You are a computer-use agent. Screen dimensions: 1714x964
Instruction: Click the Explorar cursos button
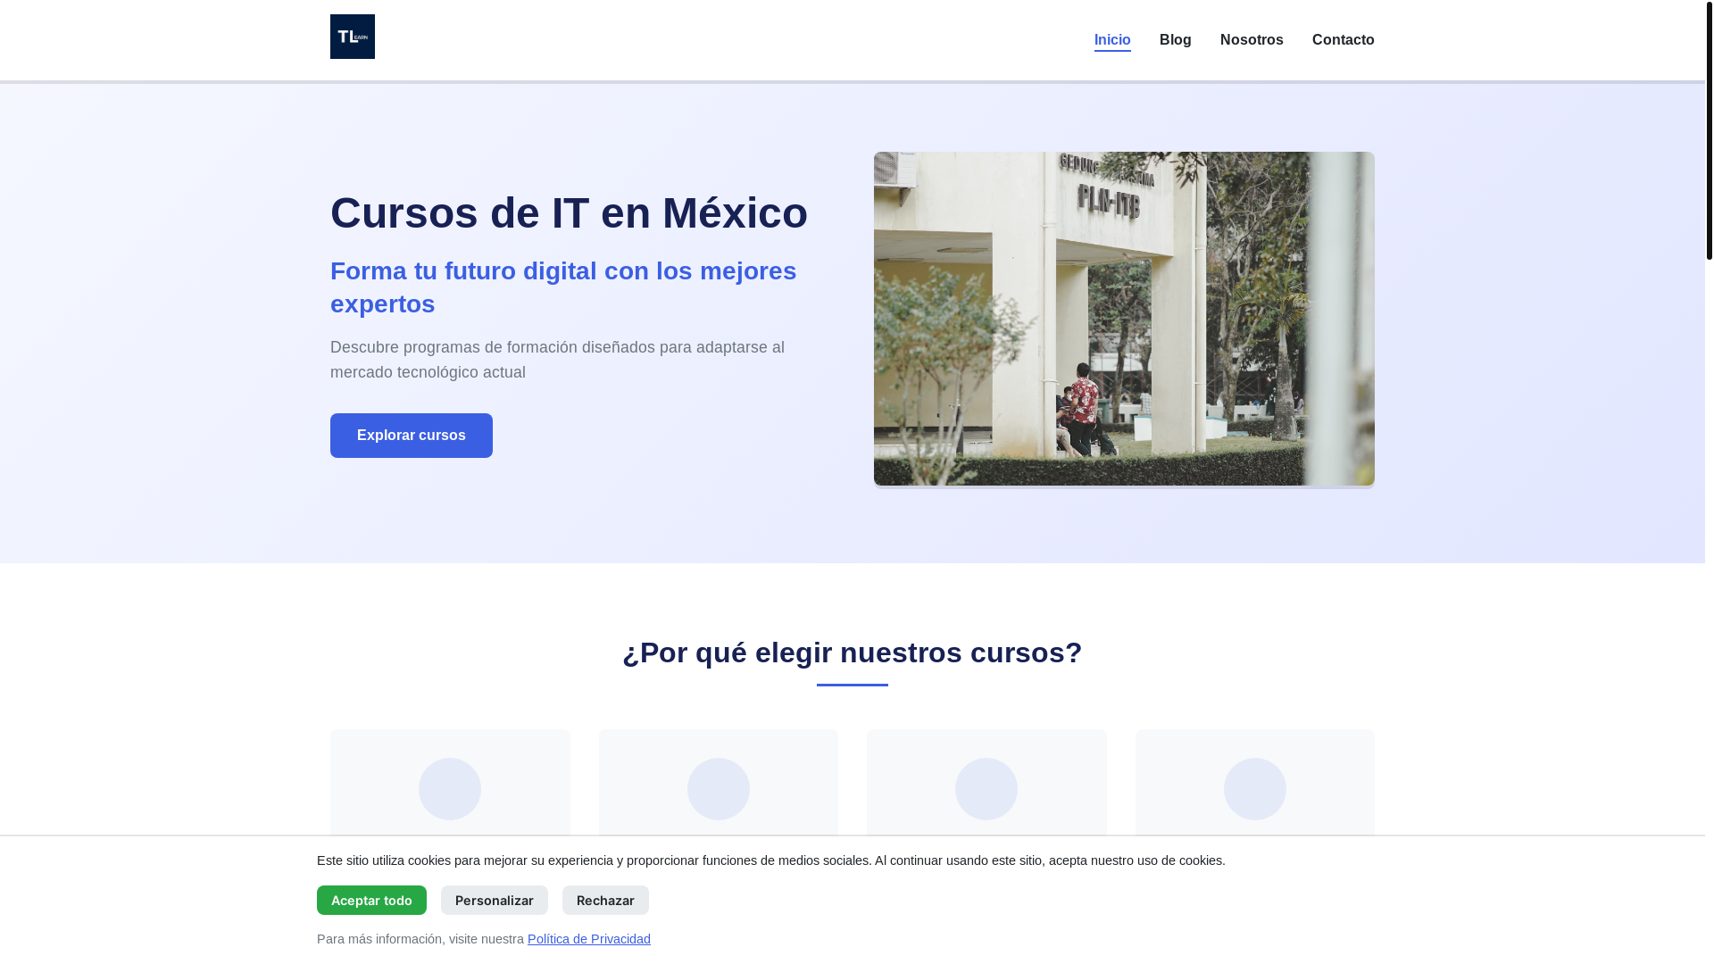coord(412,436)
